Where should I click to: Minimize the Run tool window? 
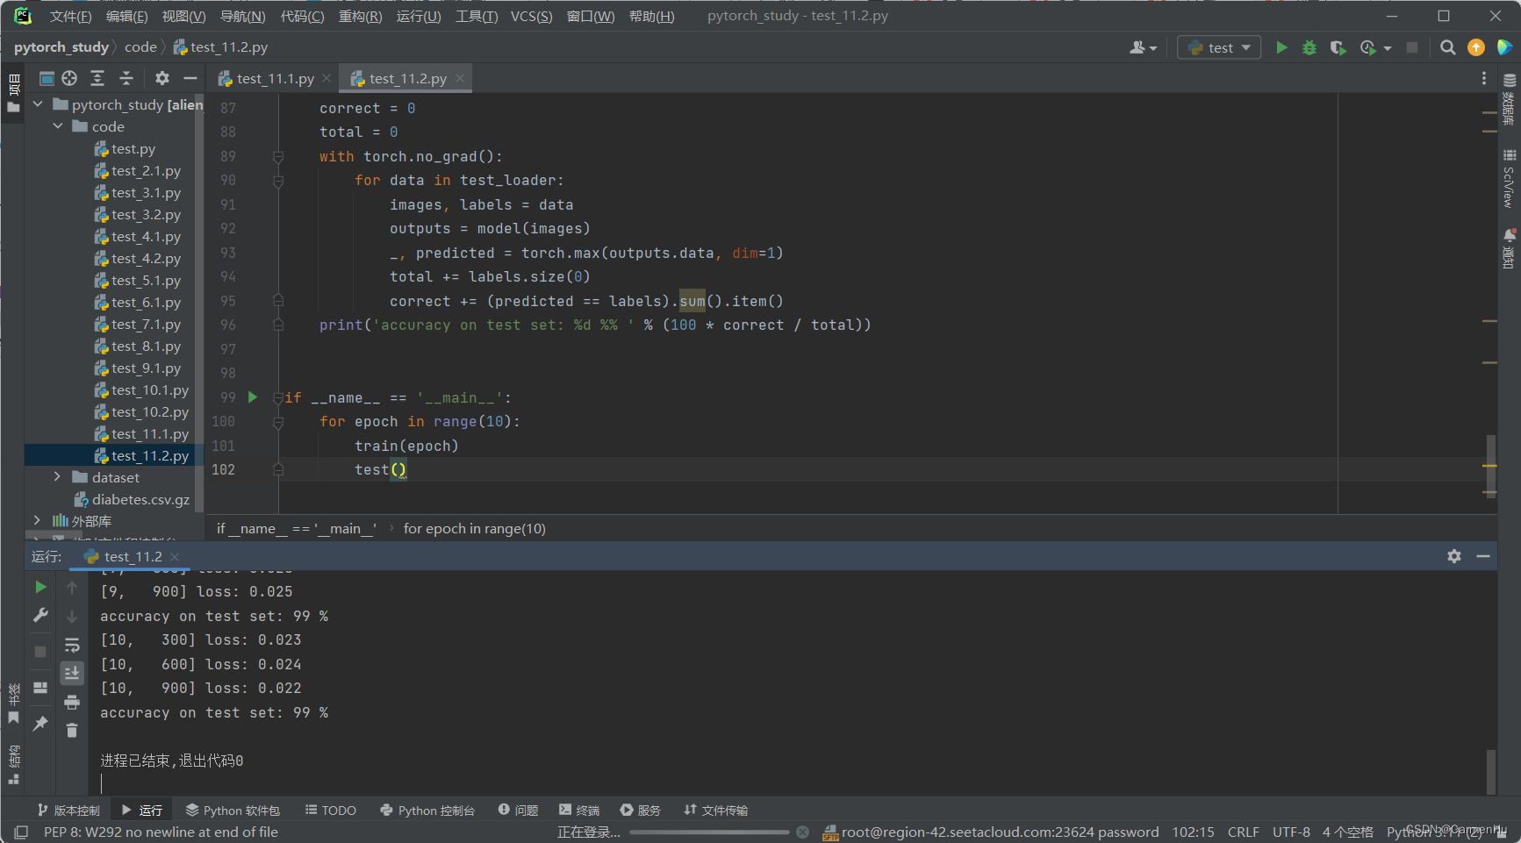[x=1483, y=556]
